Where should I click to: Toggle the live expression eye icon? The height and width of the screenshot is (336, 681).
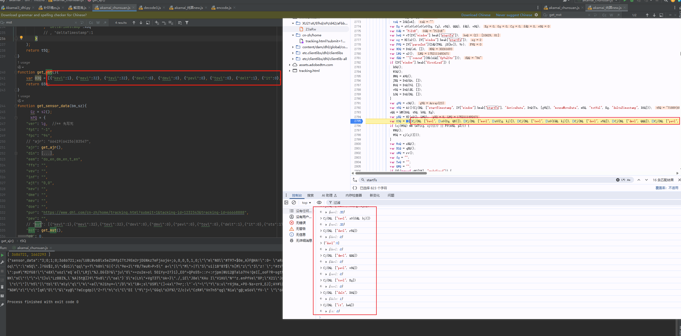(319, 202)
